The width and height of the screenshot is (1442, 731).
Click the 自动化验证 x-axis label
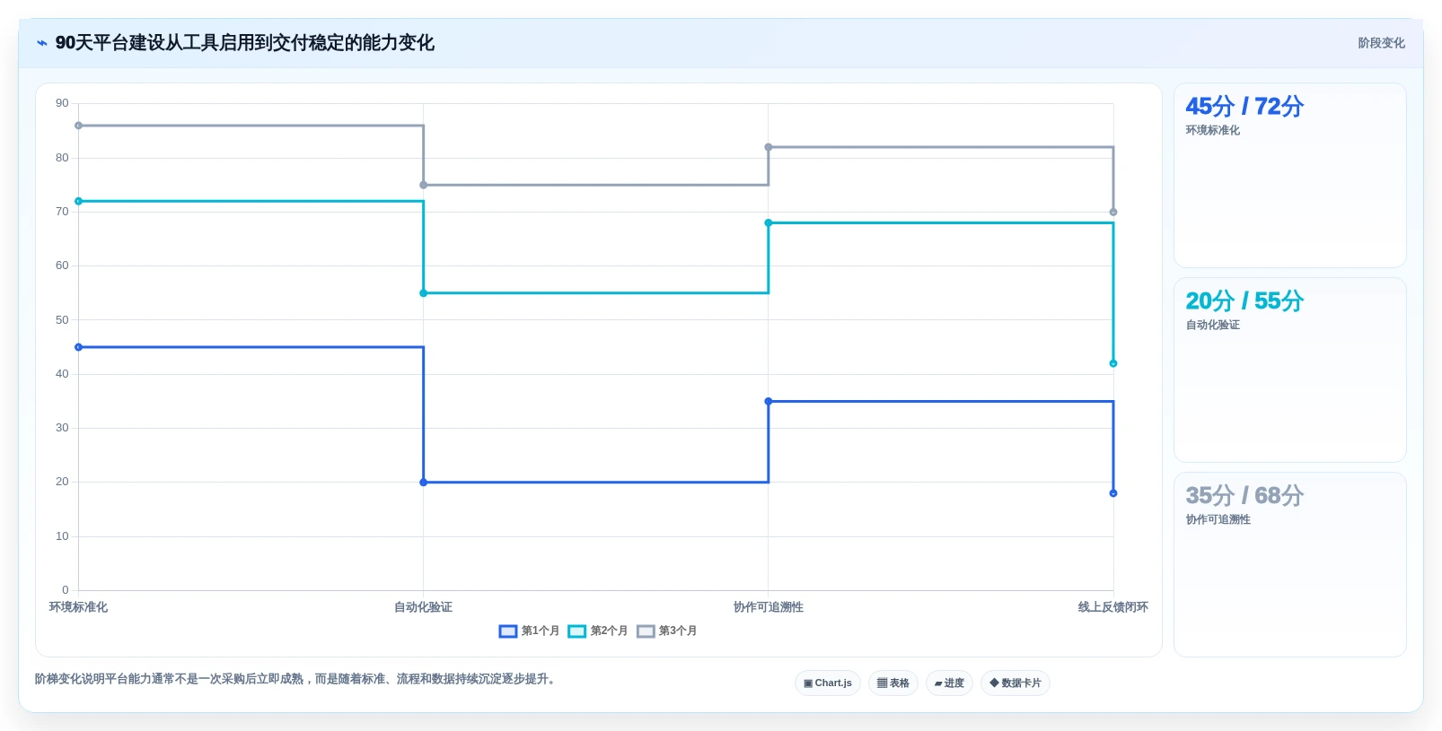coord(423,607)
